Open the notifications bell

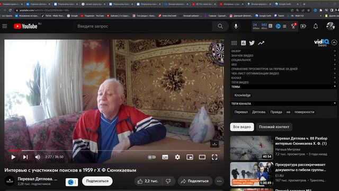[316, 26]
